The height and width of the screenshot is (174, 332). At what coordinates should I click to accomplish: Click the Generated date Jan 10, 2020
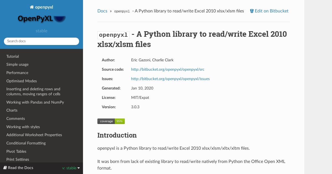tap(142, 88)
